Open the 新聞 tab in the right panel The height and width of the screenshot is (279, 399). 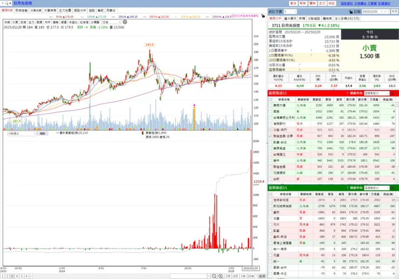(302, 18)
